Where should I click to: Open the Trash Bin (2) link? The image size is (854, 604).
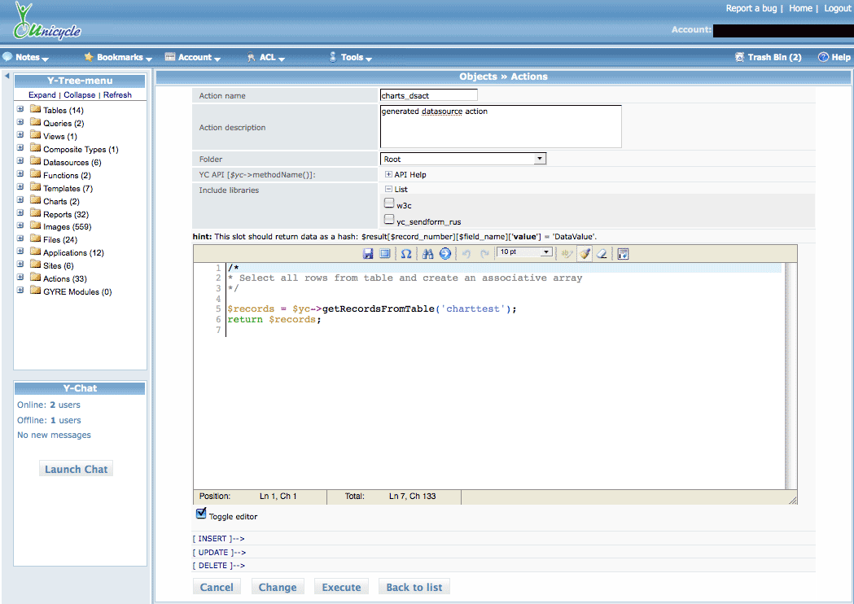click(773, 58)
